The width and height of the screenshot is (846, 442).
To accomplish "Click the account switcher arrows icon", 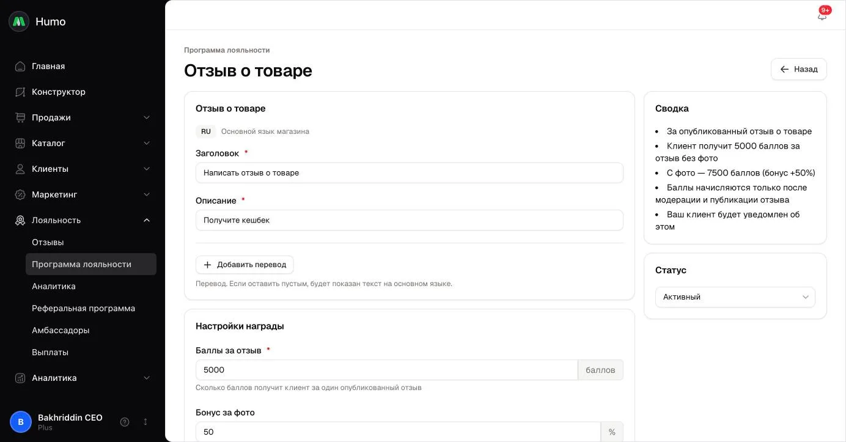I will click(145, 422).
